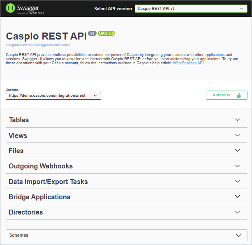Viewport: 252px width, 245px height.
Task: Click the Authorize button
Action: (227, 95)
